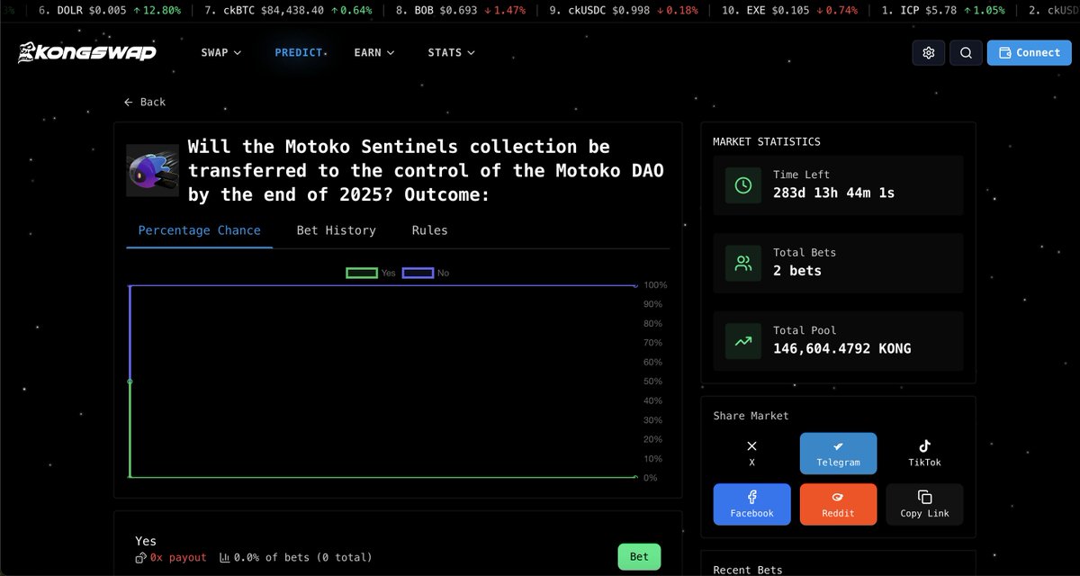
Task: Click the Connect wallet button
Action: point(1029,52)
